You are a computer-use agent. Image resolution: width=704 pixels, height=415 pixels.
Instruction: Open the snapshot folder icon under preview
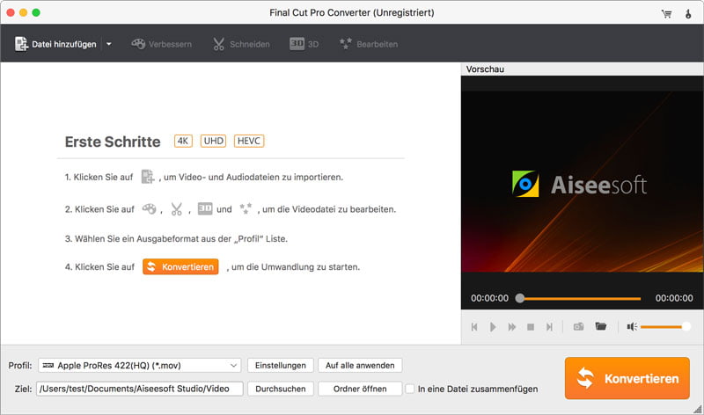(601, 326)
